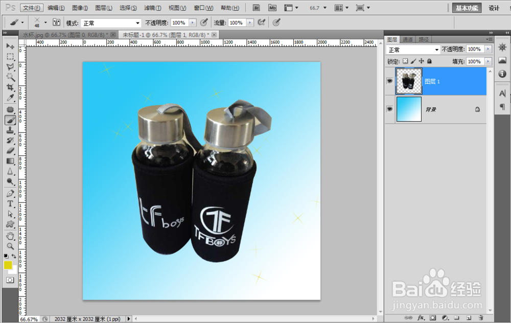
Task: Toggle lock all padlock icon
Action: [x=430, y=61]
